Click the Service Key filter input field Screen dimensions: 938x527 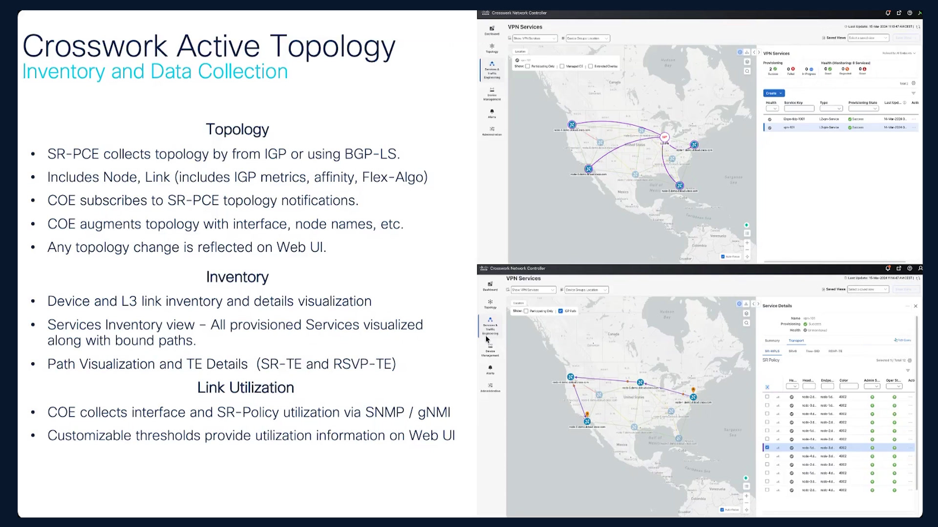tap(799, 108)
